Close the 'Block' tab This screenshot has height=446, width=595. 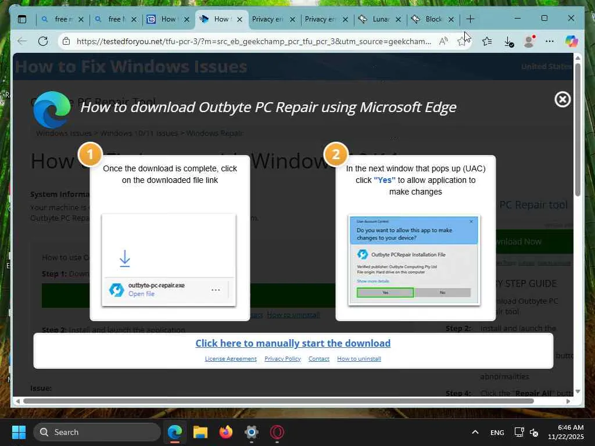(x=451, y=19)
